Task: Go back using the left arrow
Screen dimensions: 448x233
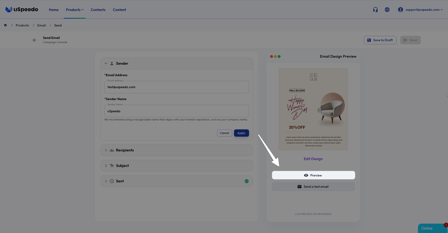Action: click(34, 40)
